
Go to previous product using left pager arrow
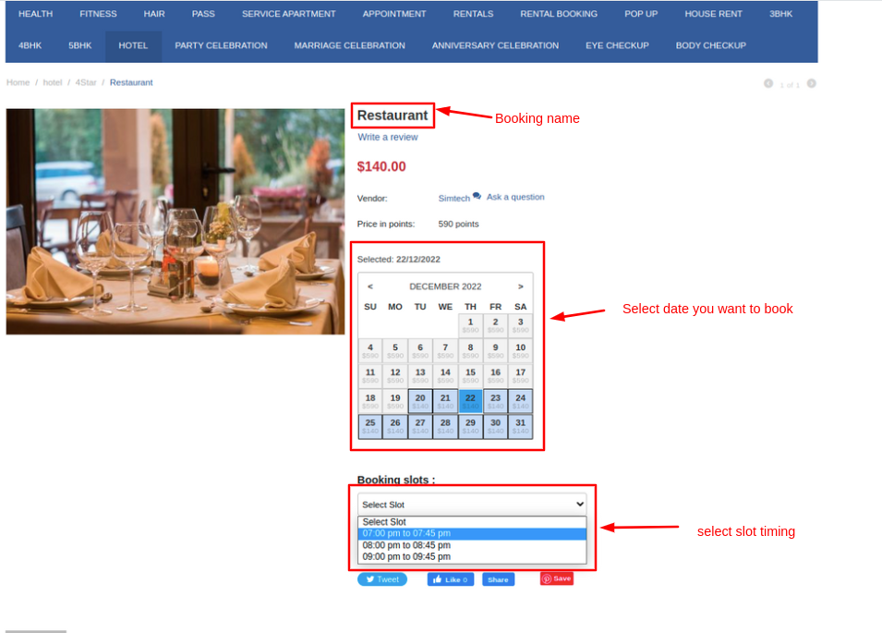click(768, 84)
